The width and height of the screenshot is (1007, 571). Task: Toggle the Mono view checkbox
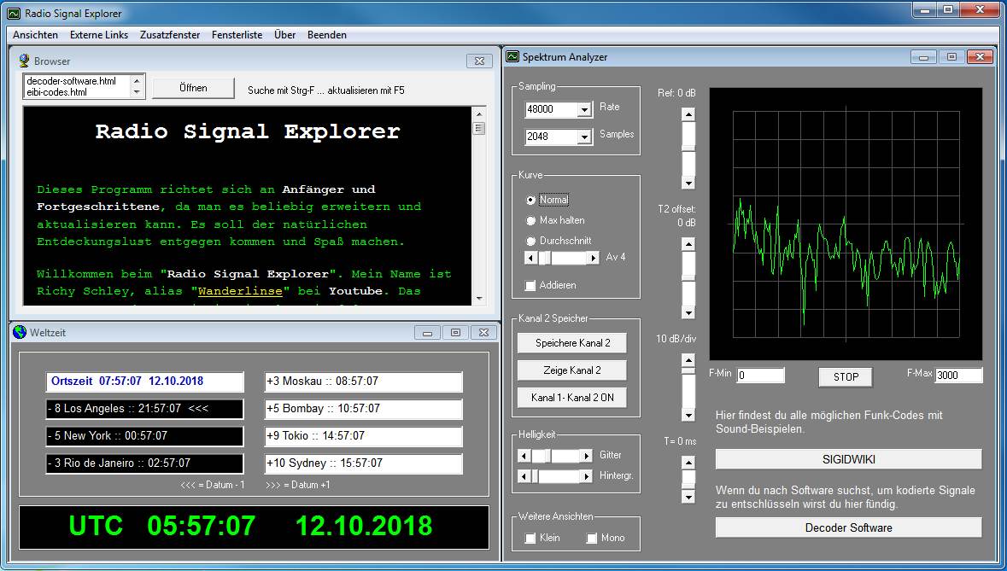point(592,538)
